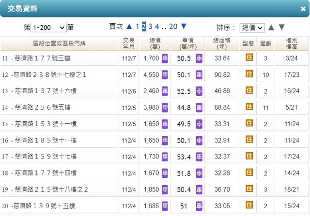
Task: Click parking icon beside unit price 50.1
Action: click(199, 74)
